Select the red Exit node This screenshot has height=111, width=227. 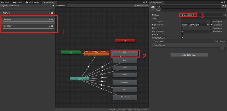[x=125, y=40]
